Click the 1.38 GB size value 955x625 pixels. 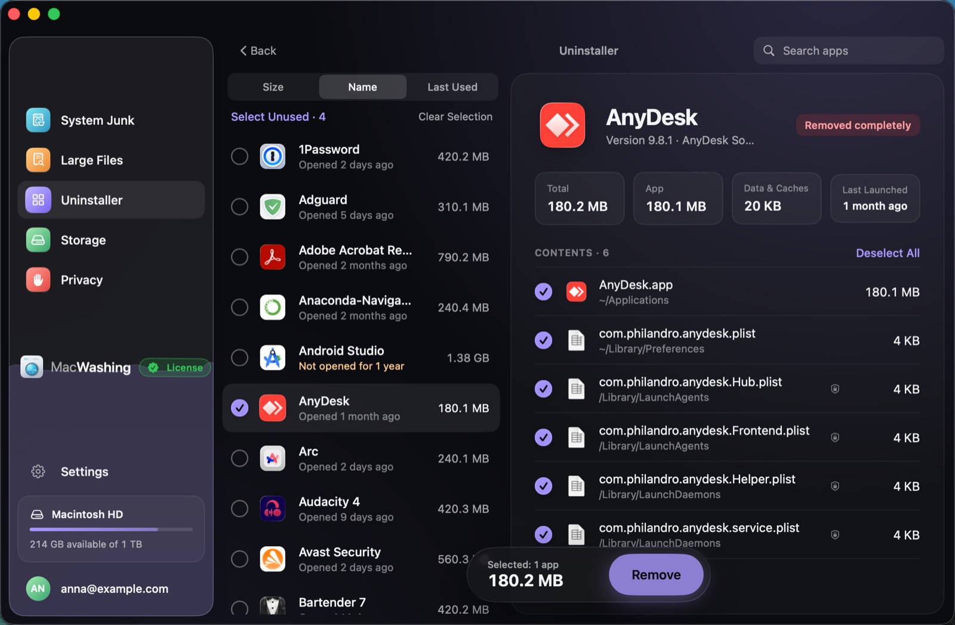[x=468, y=358]
